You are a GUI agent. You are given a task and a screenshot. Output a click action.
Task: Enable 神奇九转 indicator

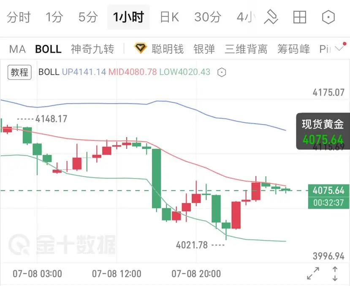click(x=92, y=49)
